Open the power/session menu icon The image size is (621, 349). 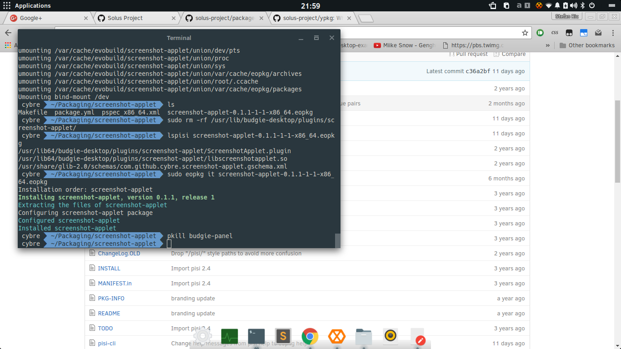tap(592, 5)
